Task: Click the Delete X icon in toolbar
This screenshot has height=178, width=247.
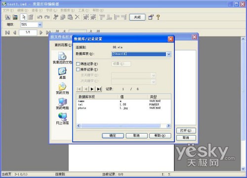Action: [x=77, y=17]
